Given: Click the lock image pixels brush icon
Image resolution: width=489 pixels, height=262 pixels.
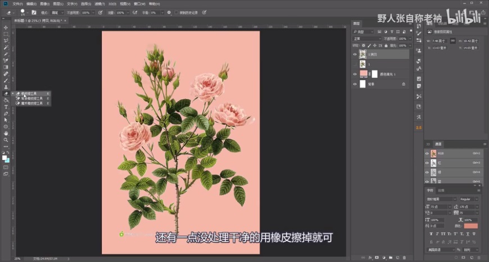Looking at the screenshot, I should coord(369,45).
